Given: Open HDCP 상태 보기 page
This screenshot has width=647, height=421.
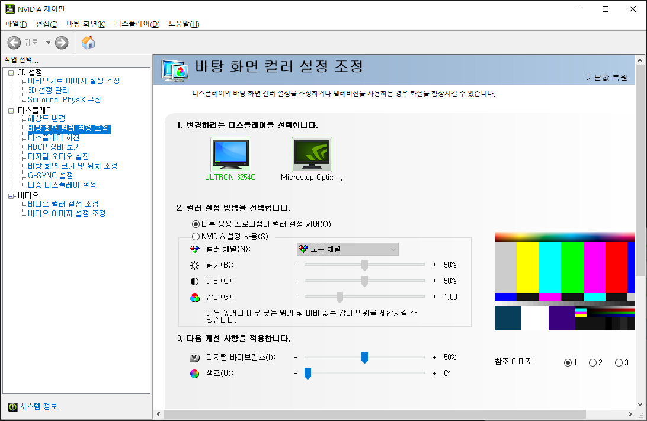Looking at the screenshot, I should pyautogui.click(x=54, y=147).
